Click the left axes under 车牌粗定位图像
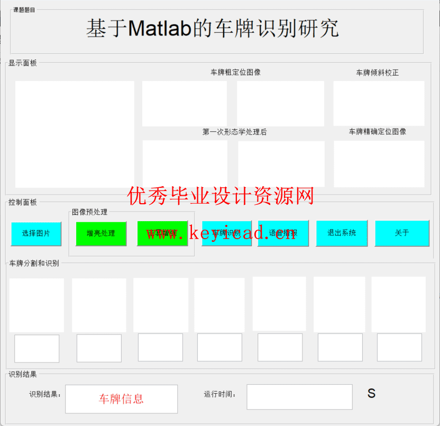The height and width of the screenshot is (426, 440). (x=185, y=104)
